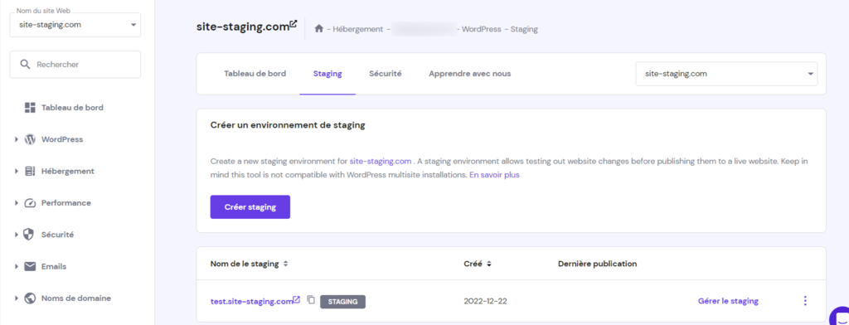Screen dimensions: 849x325
Task: Click the Créer staging button
Action: [250, 207]
